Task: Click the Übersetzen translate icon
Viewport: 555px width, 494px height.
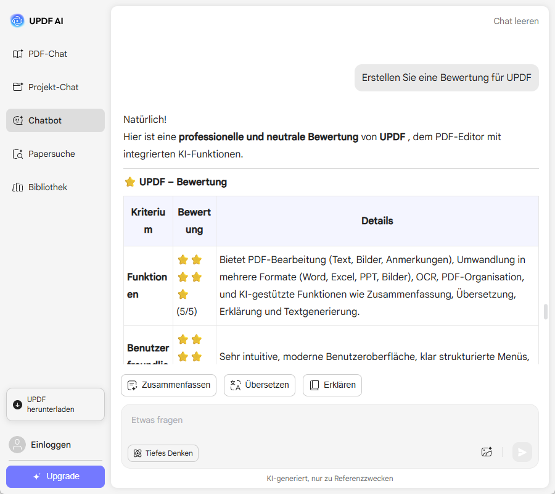Action: point(236,385)
